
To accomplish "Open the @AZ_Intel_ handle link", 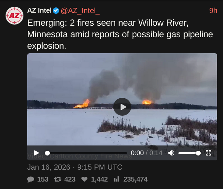I will click(80, 11).
